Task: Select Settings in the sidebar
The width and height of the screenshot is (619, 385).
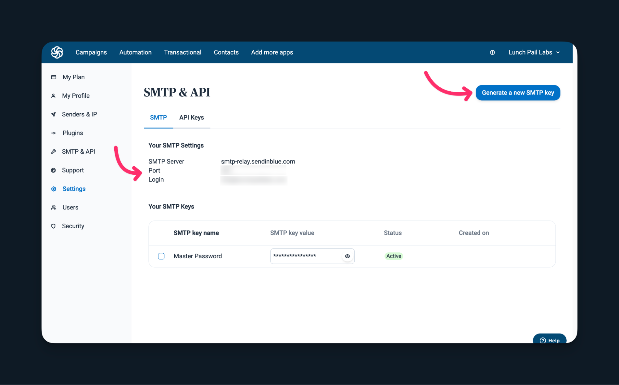Action: pos(74,189)
